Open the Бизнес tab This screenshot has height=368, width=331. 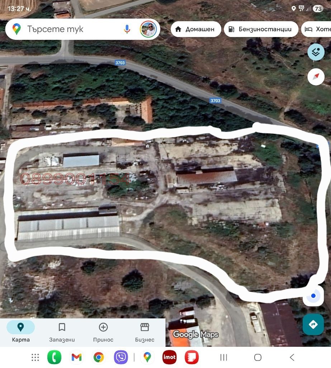click(145, 332)
